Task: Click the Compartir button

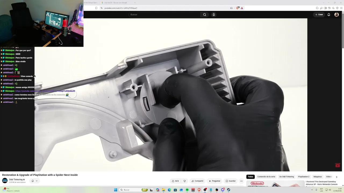Action: (x=197, y=181)
